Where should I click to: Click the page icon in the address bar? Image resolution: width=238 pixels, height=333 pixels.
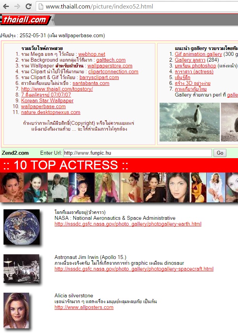[x=40, y=7]
